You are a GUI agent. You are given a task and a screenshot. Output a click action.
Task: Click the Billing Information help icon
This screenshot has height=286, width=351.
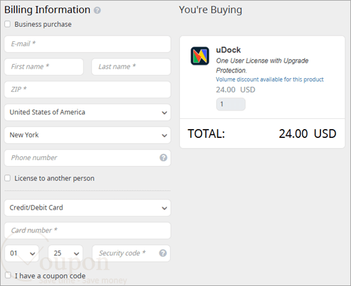tap(97, 10)
